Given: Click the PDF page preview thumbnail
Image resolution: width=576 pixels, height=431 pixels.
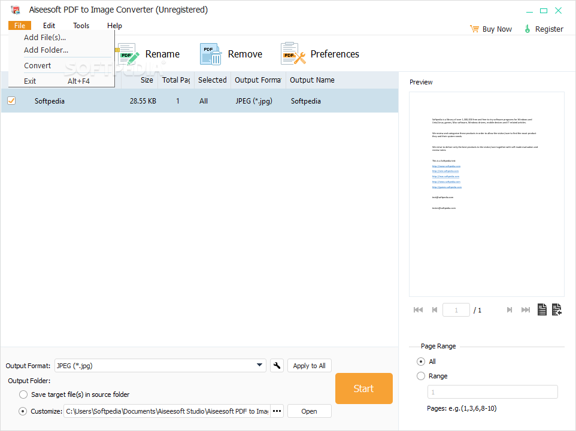Looking at the screenshot, I should [487, 194].
